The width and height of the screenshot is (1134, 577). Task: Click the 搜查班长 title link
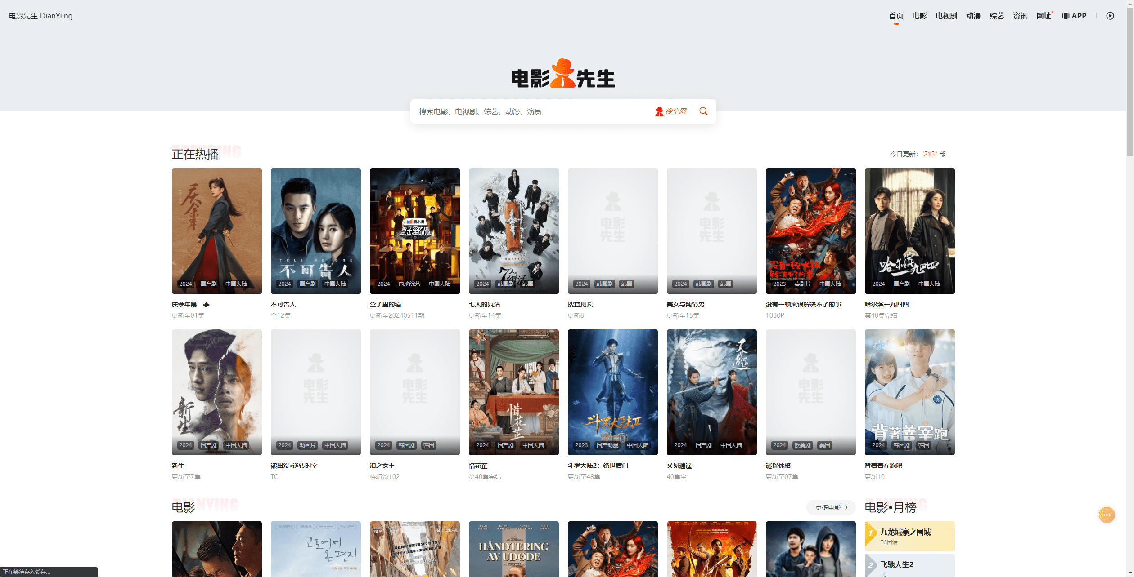point(580,304)
